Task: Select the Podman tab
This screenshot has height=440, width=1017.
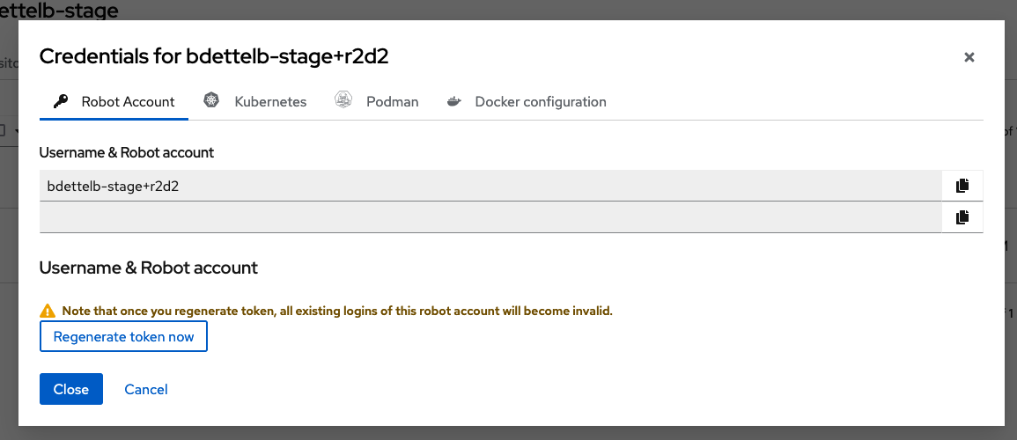Action: point(392,101)
